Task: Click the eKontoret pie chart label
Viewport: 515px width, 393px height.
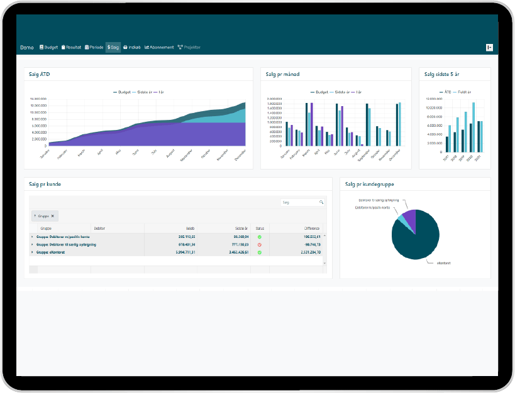Action: [444, 263]
